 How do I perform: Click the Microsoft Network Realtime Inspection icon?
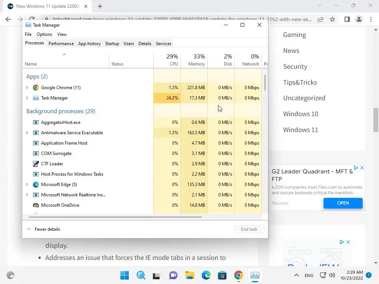click(x=36, y=195)
